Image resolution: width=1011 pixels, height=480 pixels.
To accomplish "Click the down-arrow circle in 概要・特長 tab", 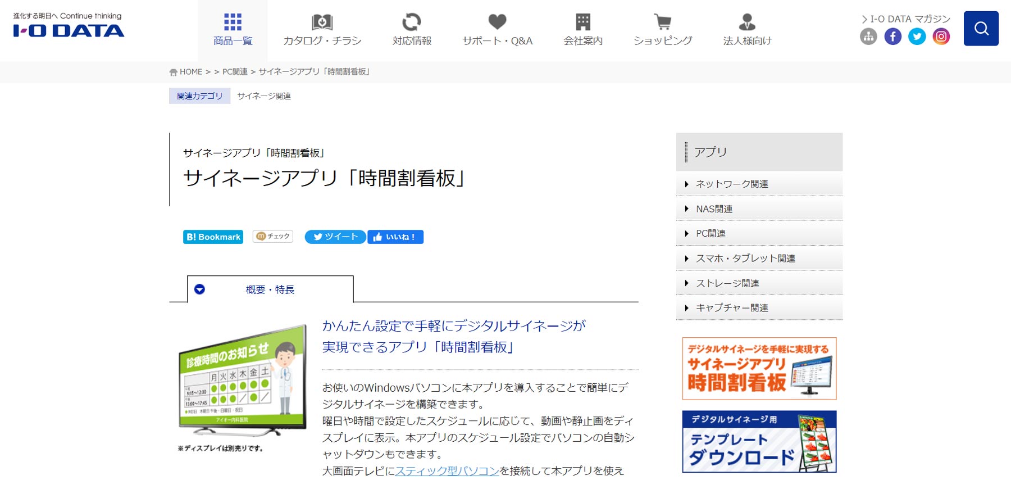I will tap(199, 289).
